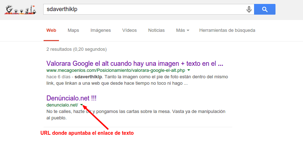This screenshot has width=303, height=163.
Task: Start voice search with microphone icon
Action: pyautogui.click(x=249, y=9)
